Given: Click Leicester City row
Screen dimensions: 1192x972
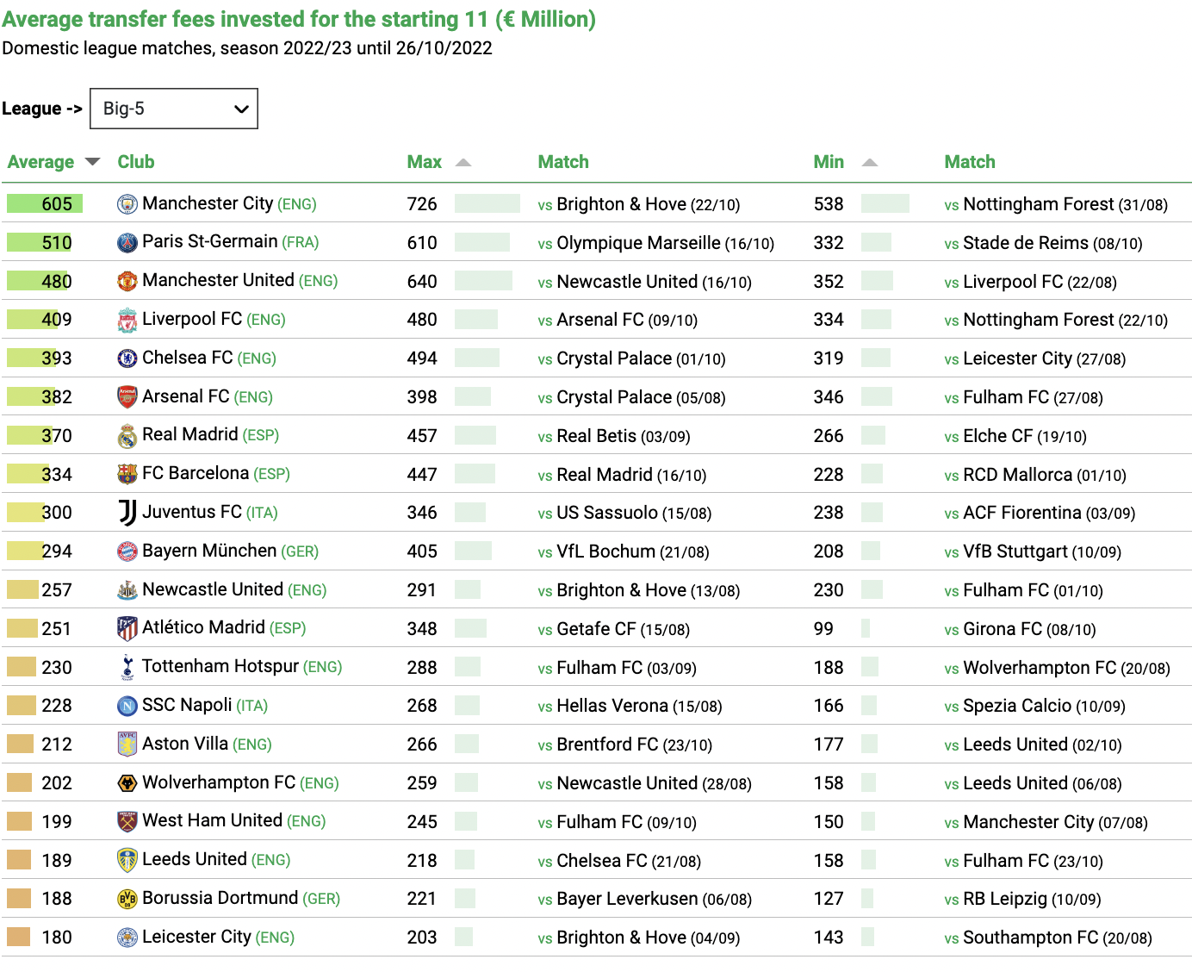Looking at the screenshot, I should click(x=596, y=937).
